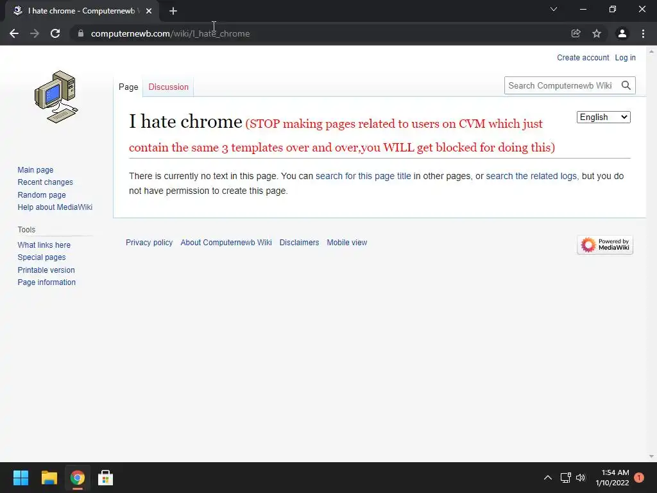Open About Computernewb Wiki link
The width and height of the screenshot is (657, 493).
tap(226, 242)
